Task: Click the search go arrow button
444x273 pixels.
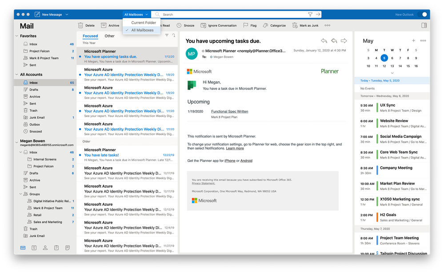Action: tap(318, 14)
